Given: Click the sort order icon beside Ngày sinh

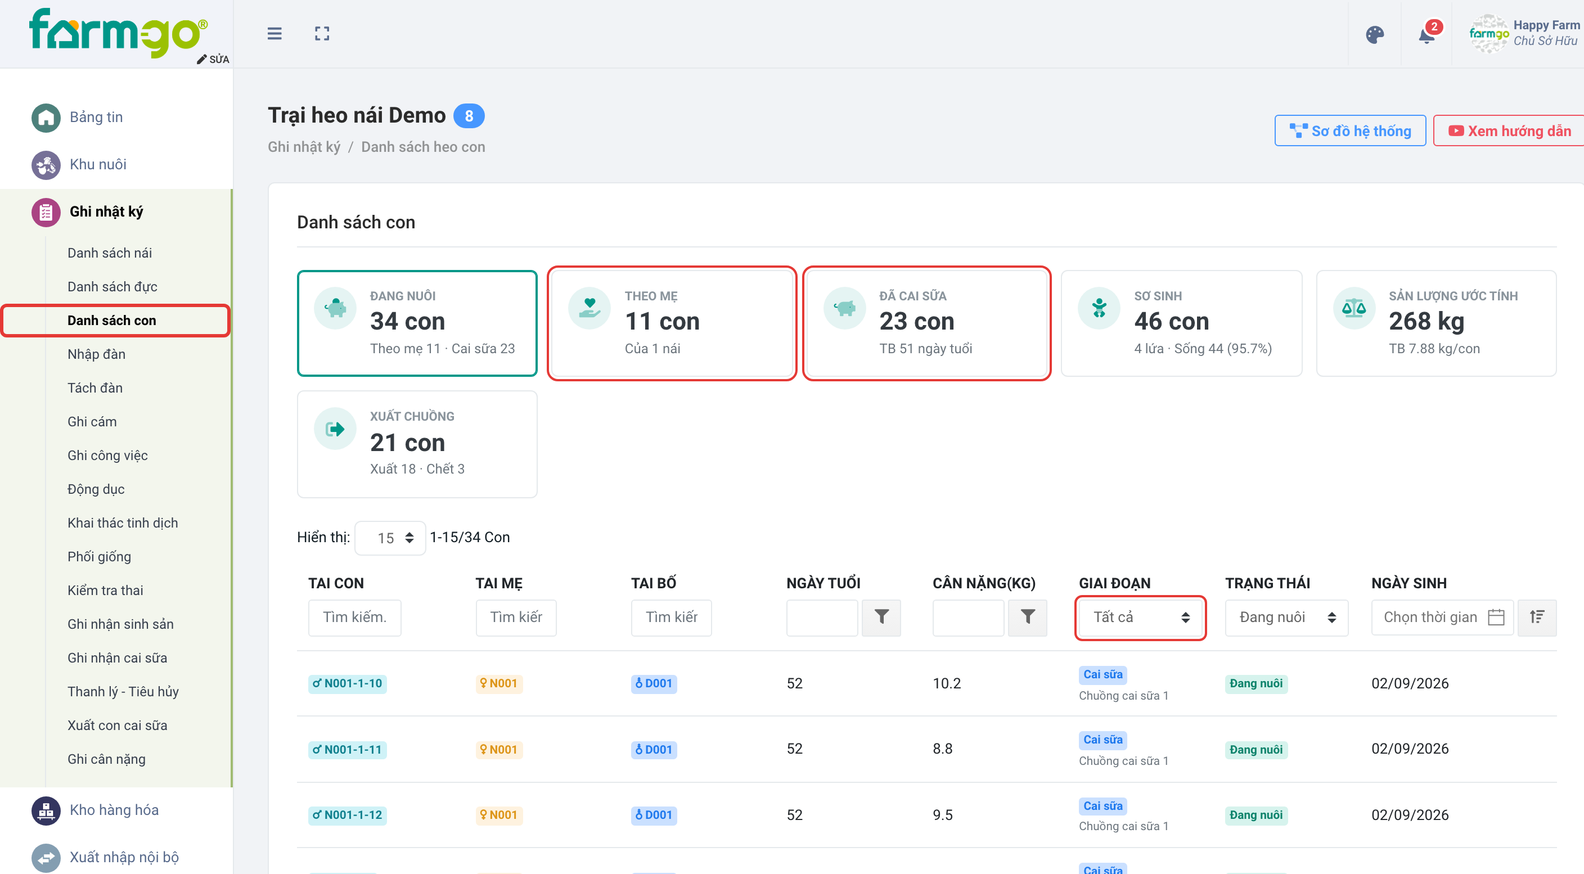Looking at the screenshot, I should click(x=1537, y=617).
